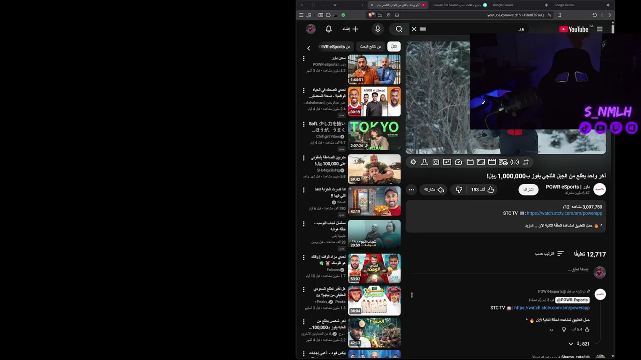Viewport: 641px width, 360px height.
Task: Dislike the pinned POWR-Esports comment
Action: tap(564, 329)
